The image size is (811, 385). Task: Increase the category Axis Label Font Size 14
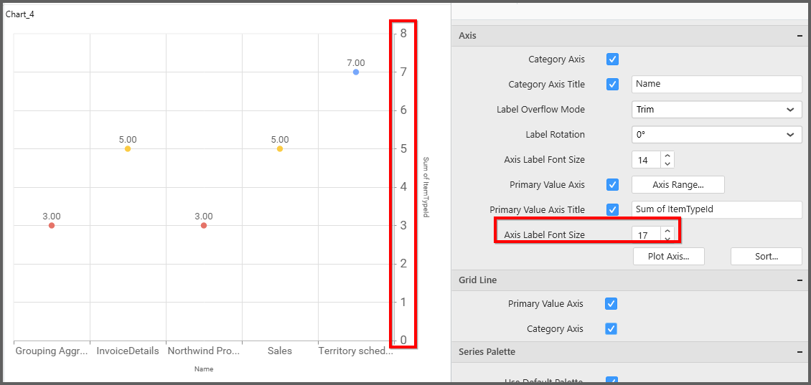[x=667, y=156]
